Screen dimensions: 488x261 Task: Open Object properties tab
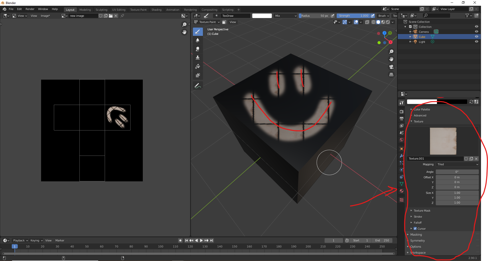point(402,149)
